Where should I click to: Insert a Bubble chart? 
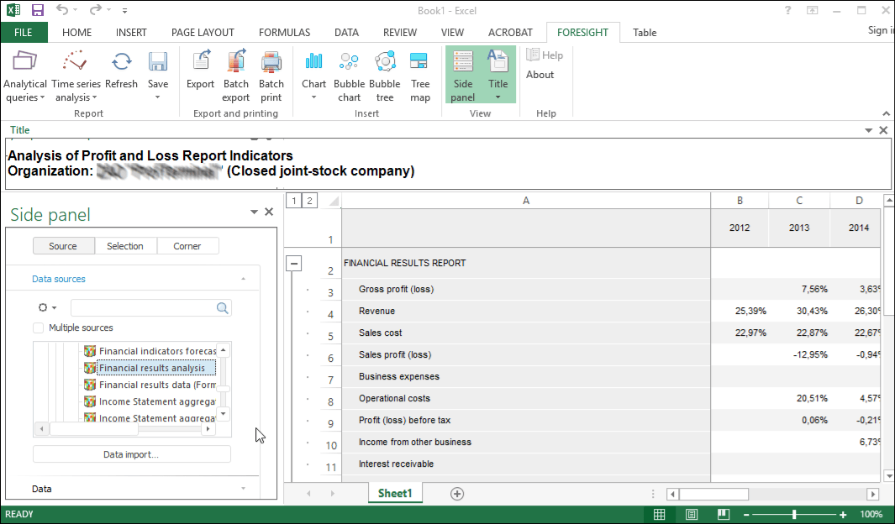point(349,76)
